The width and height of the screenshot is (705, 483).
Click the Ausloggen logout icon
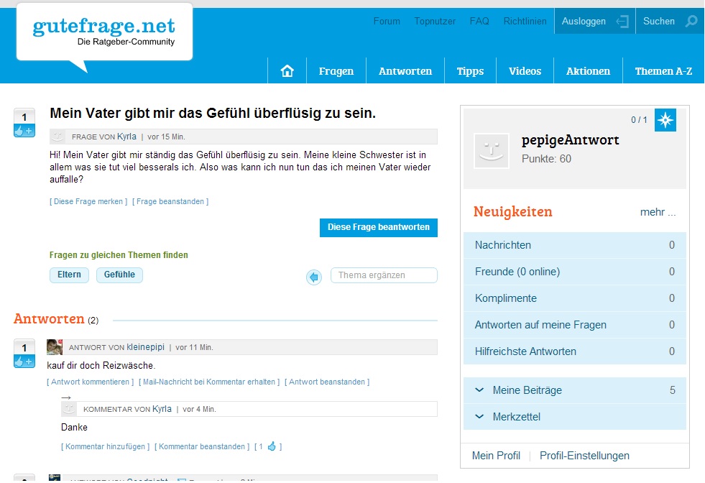[x=622, y=22]
